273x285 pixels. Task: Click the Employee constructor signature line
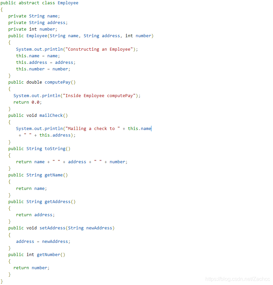pos(81,36)
